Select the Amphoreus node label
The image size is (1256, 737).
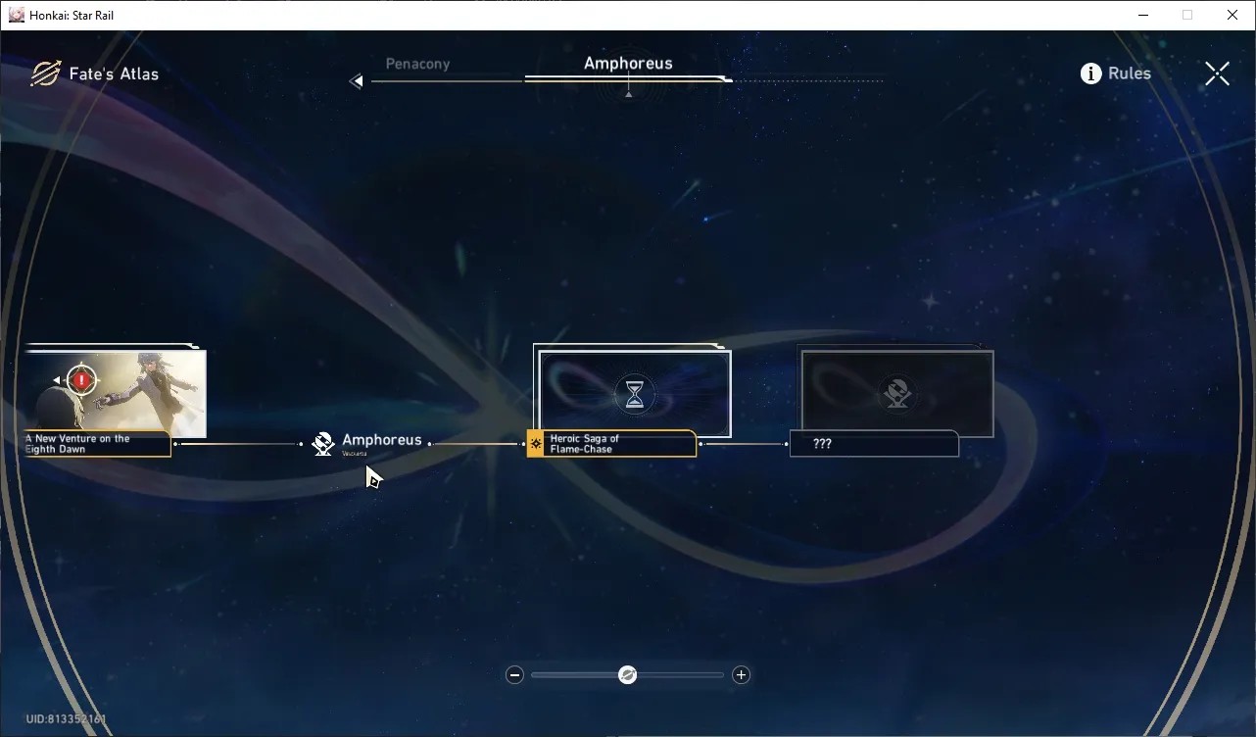(382, 441)
